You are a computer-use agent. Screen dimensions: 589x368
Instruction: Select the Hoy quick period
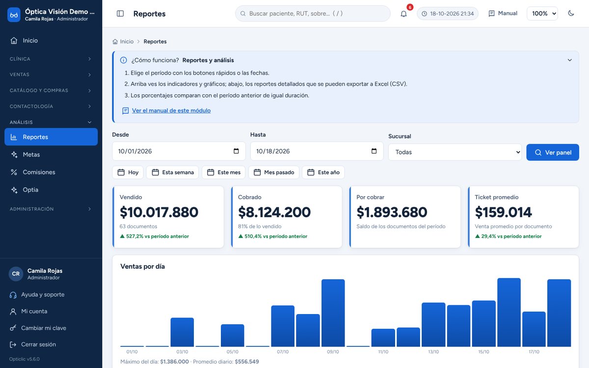coord(128,172)
